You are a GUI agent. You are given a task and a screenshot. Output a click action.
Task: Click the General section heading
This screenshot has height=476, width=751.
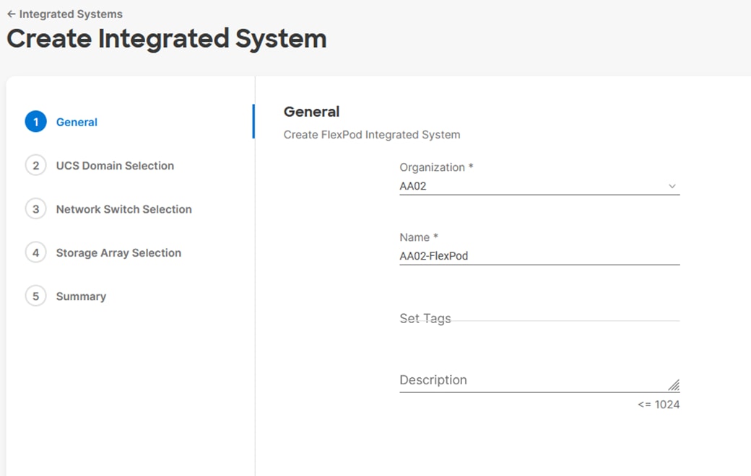click(311, 112)
